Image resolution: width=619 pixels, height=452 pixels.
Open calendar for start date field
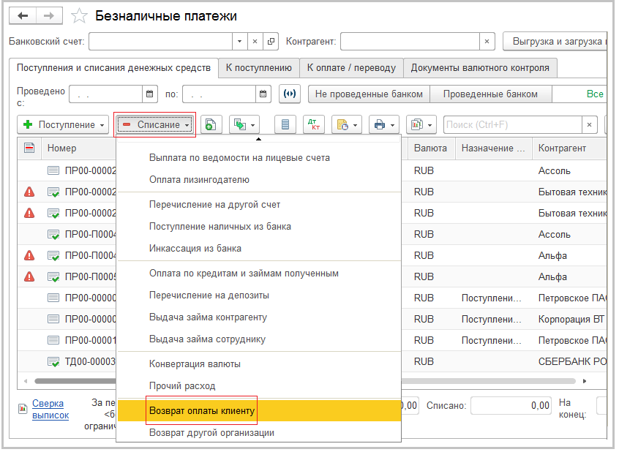pos(150,94)
